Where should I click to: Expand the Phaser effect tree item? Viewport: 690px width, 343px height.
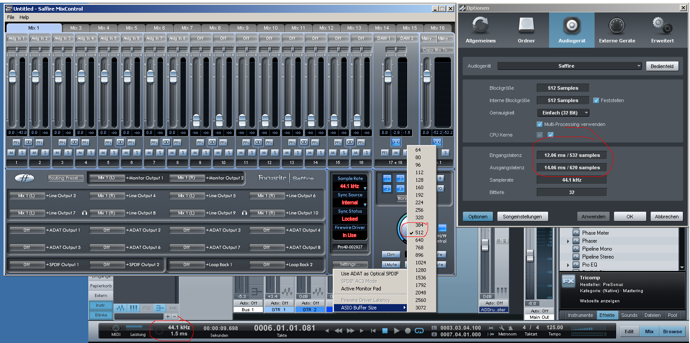coord(568,241)
